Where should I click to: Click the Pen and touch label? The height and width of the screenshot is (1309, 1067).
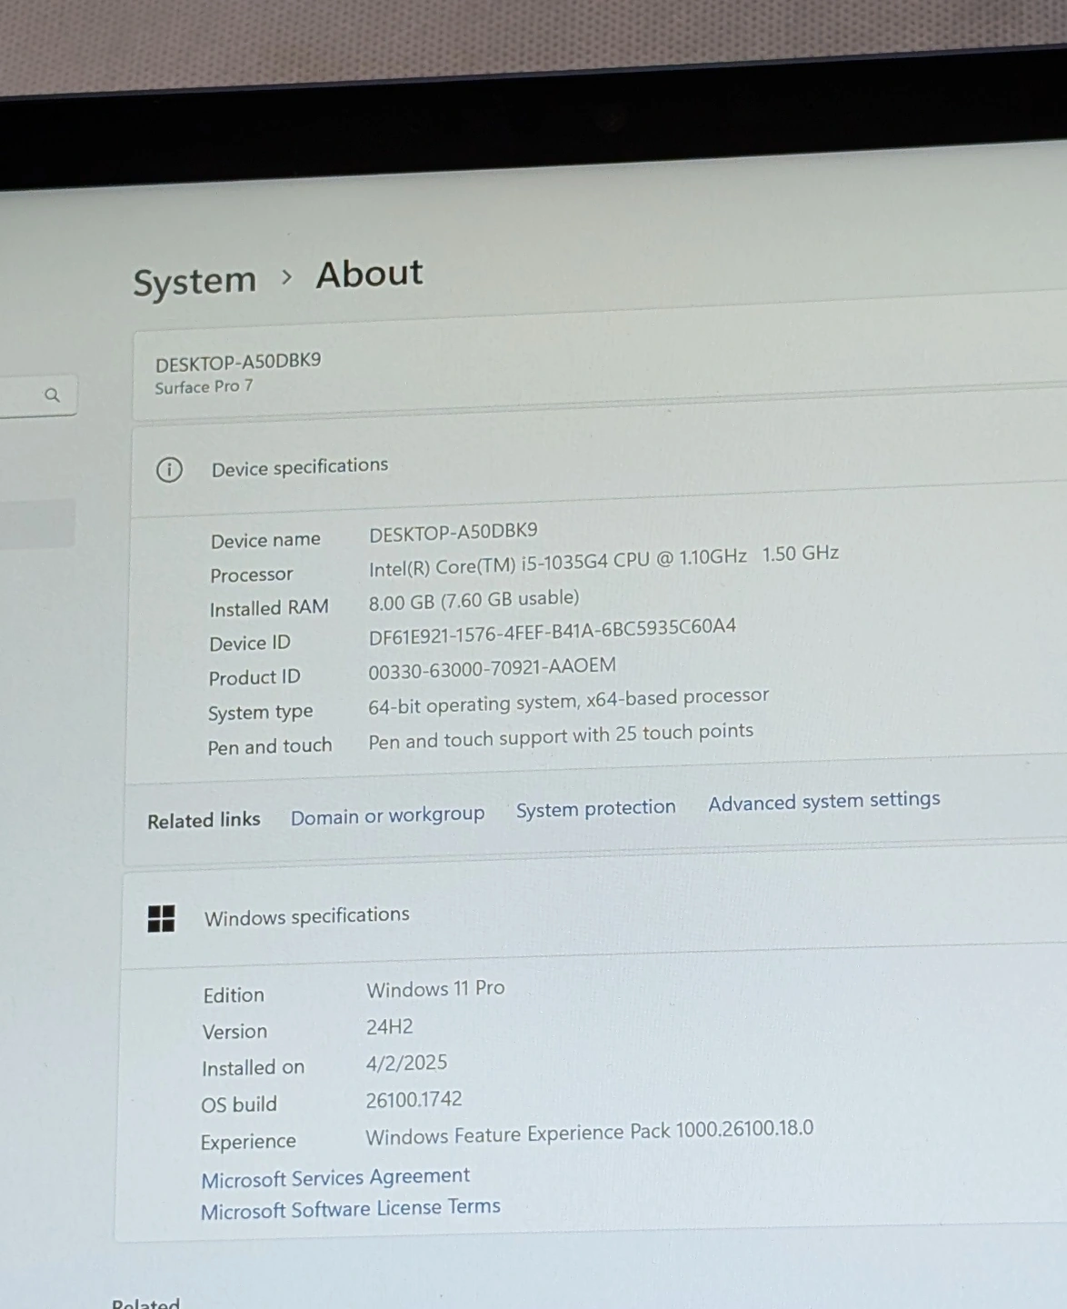pos(270,747)
